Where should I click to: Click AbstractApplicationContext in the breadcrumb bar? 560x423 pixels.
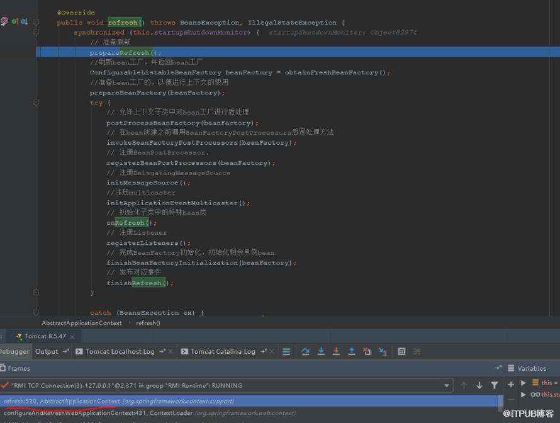(x=82, y=323)
